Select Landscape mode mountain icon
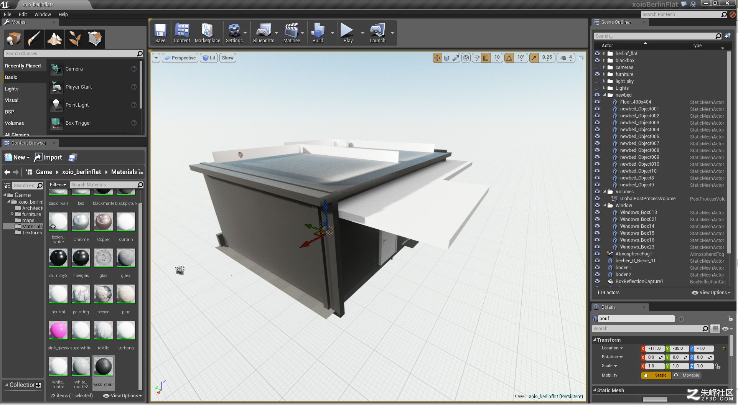 54,39
